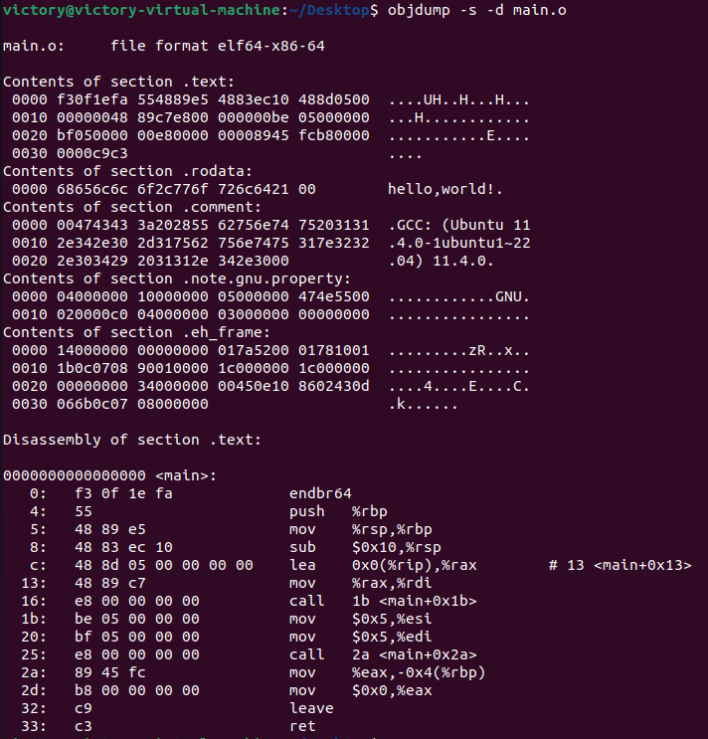Click the 'leave' instruction
The width and height of the screenshot is (708, 739).
[311, 708]
